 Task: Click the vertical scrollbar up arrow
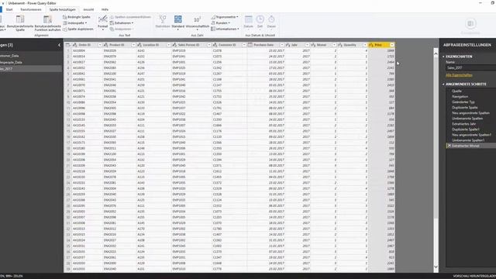pyautogui.click(x=436, y=53)
